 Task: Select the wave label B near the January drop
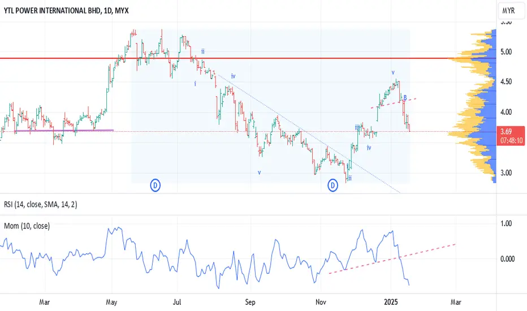[x=405, y=98]
